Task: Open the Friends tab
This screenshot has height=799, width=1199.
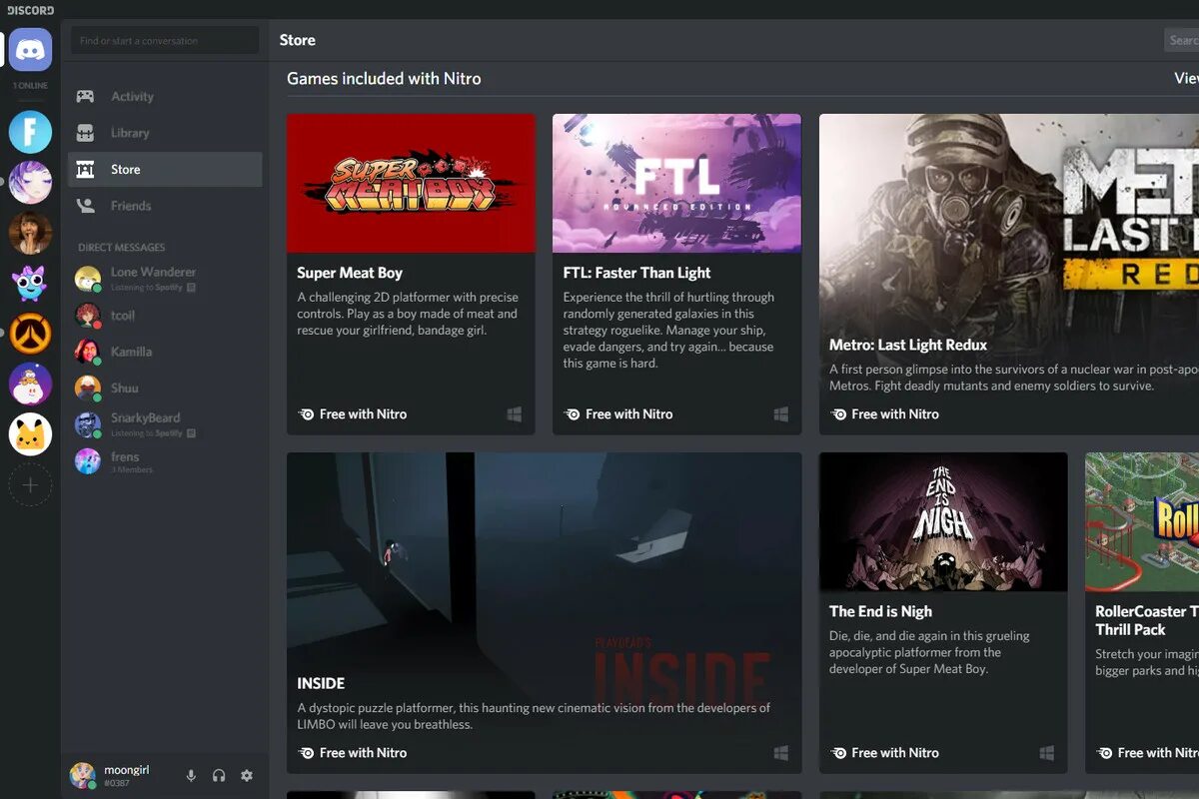Action: coord(165,206)
